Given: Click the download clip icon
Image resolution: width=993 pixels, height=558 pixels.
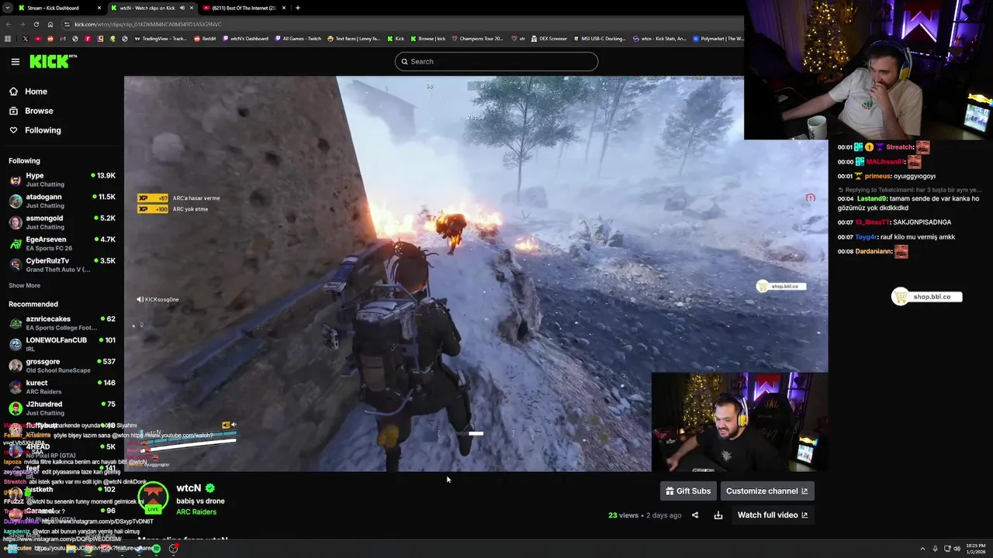Looking at the screenshot, I should pyautogui.click(x=718, y=515).
